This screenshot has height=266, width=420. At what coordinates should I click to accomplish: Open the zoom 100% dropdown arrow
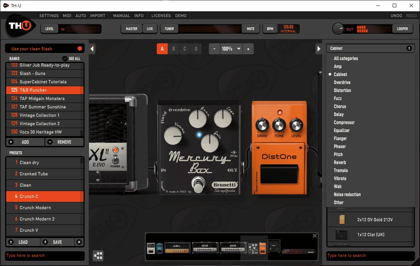point(239,49)
